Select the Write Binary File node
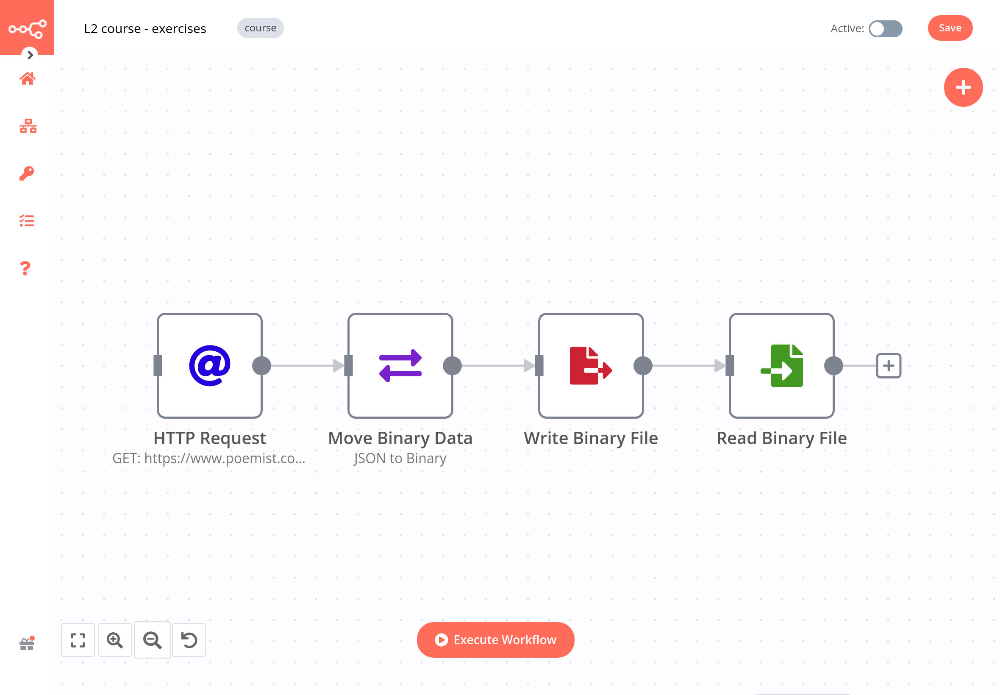1000x695 pixels. click(x=590, y=365)
